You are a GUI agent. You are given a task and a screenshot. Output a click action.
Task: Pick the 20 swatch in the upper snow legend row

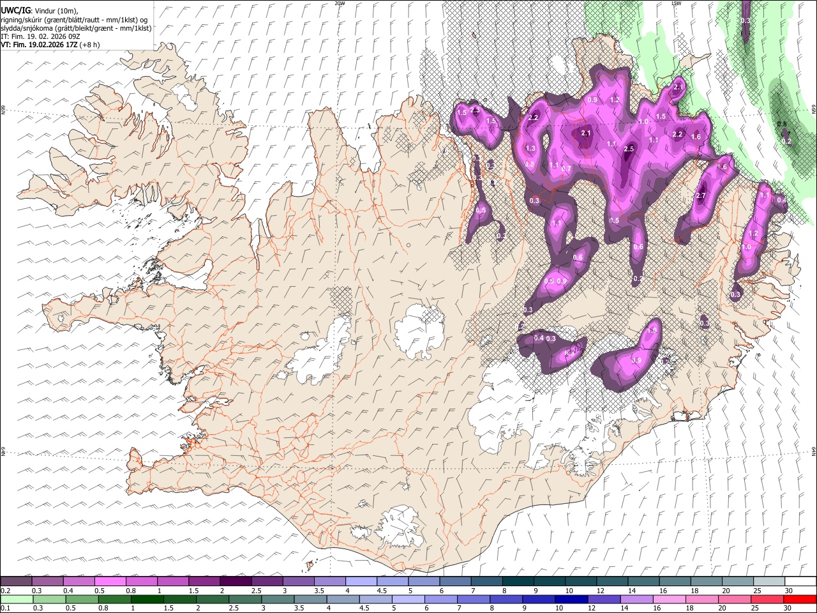click(x=738, y=582)
